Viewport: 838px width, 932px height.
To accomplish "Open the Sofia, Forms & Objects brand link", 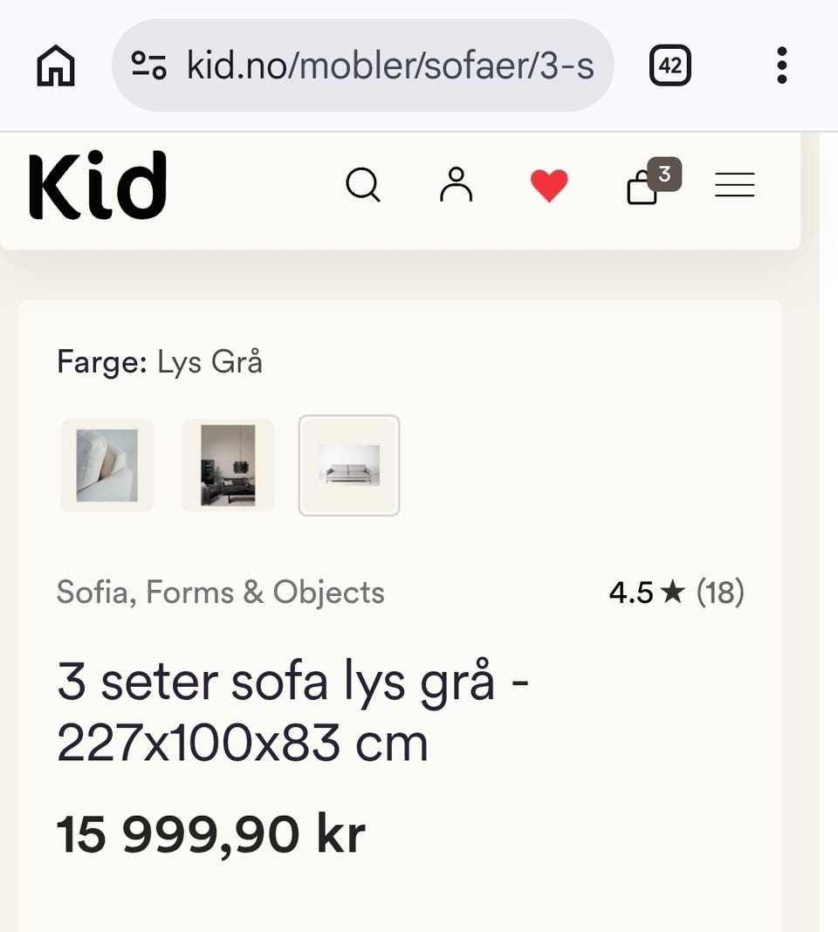I will coord(221,593).
